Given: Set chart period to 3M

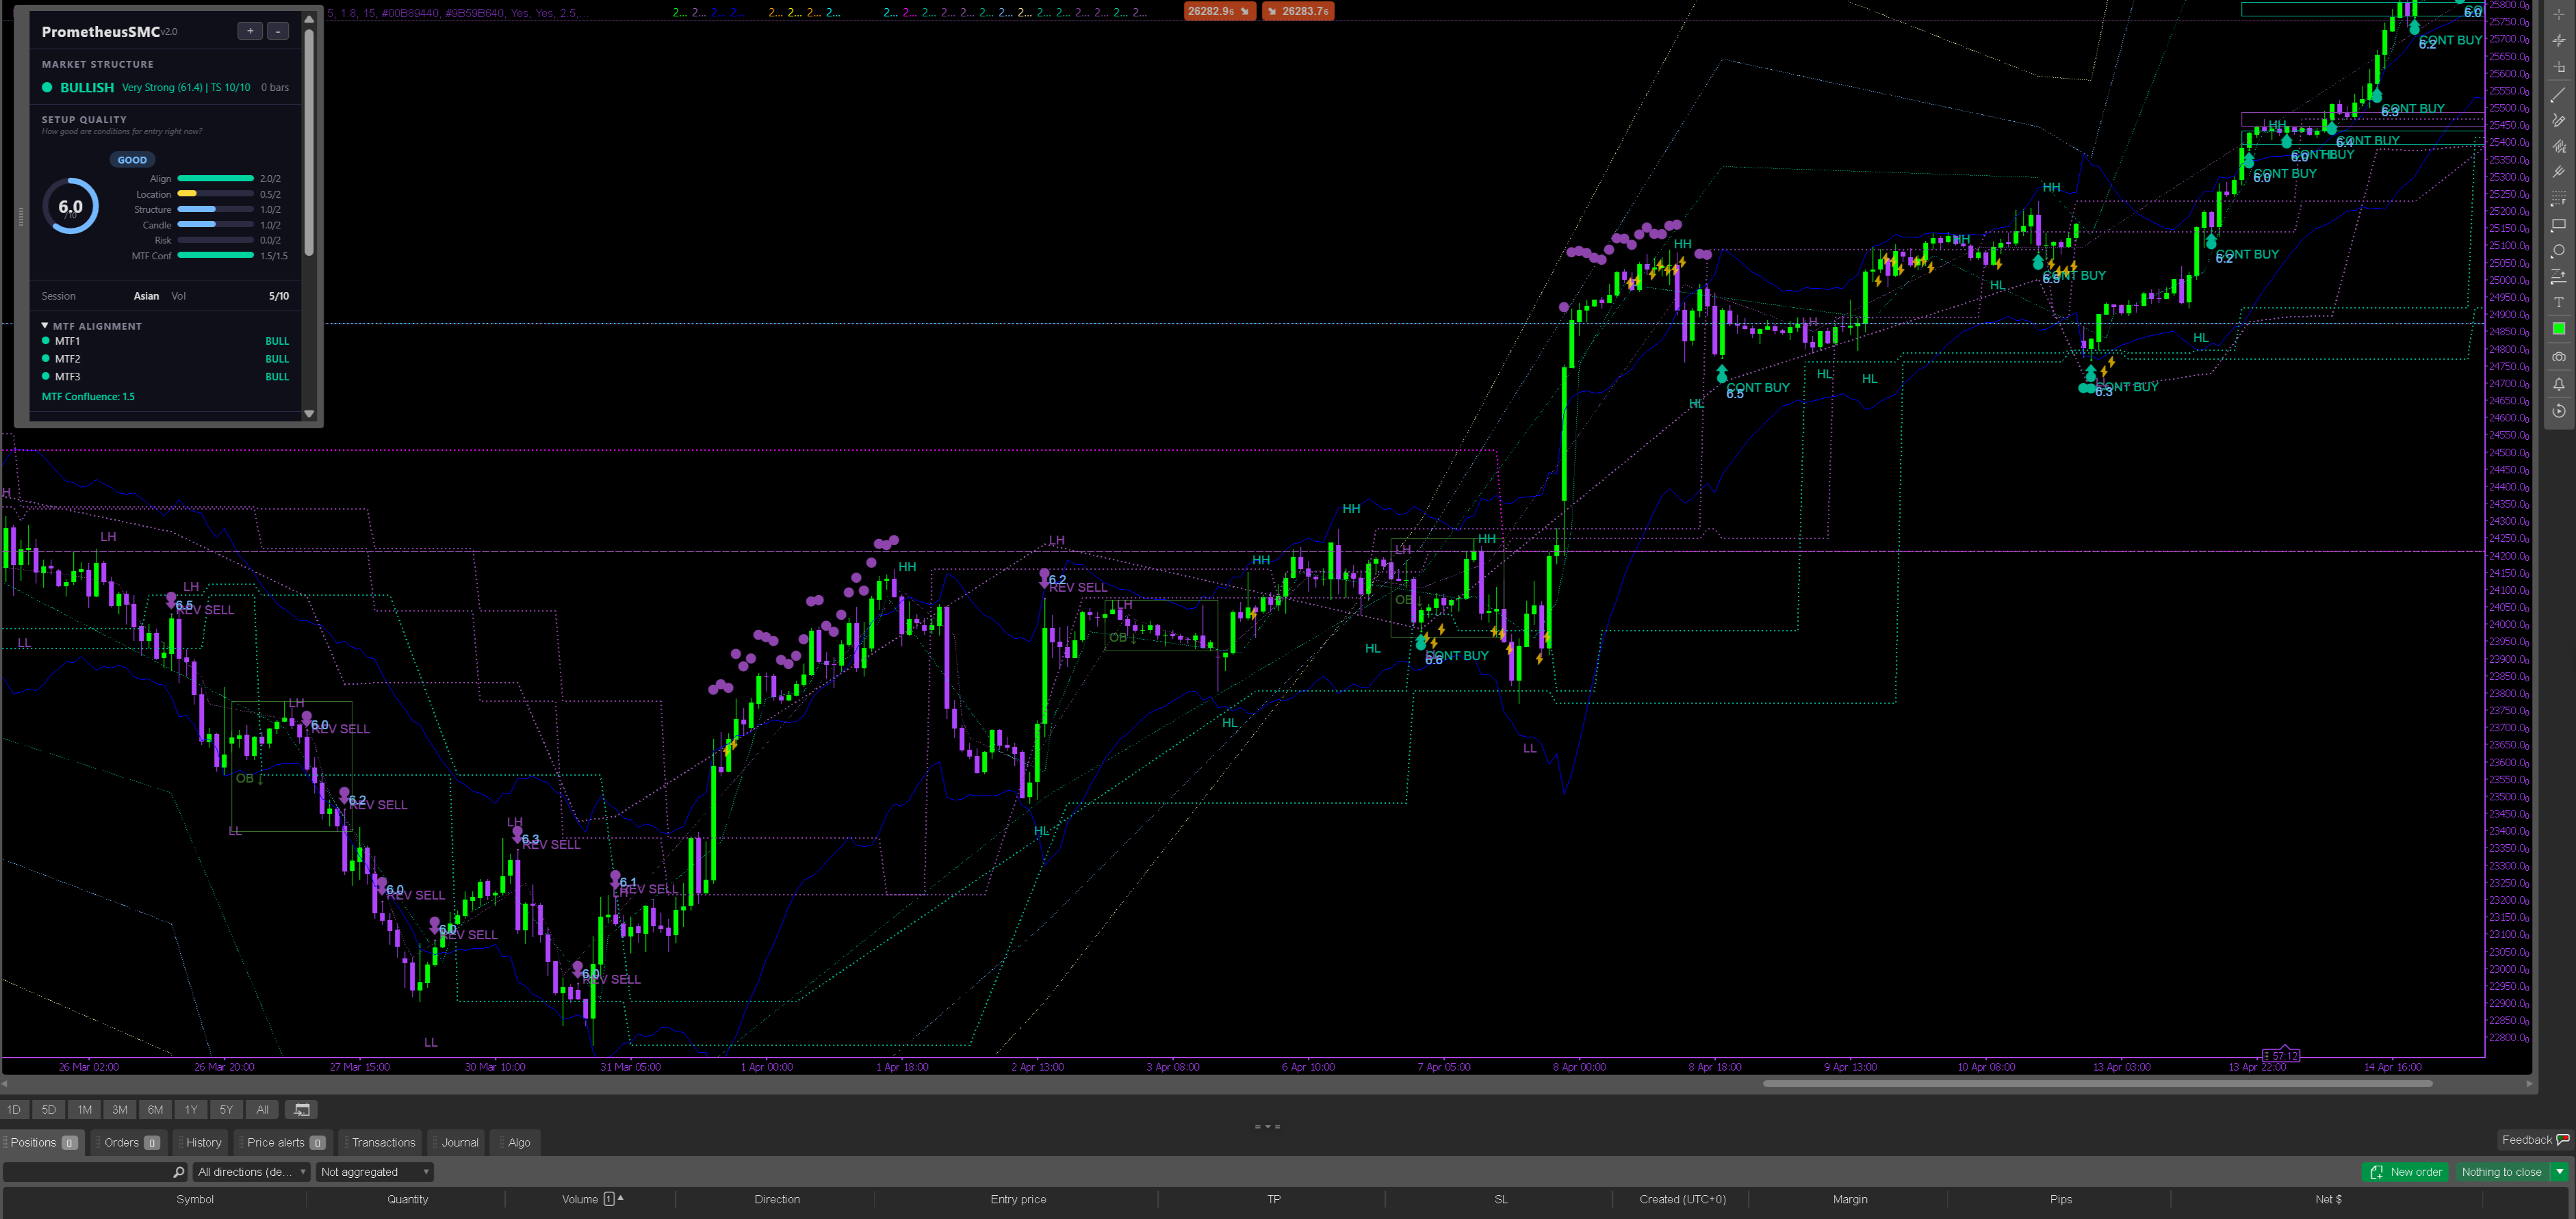Looking at the screenshot, I should (119, 1109).
